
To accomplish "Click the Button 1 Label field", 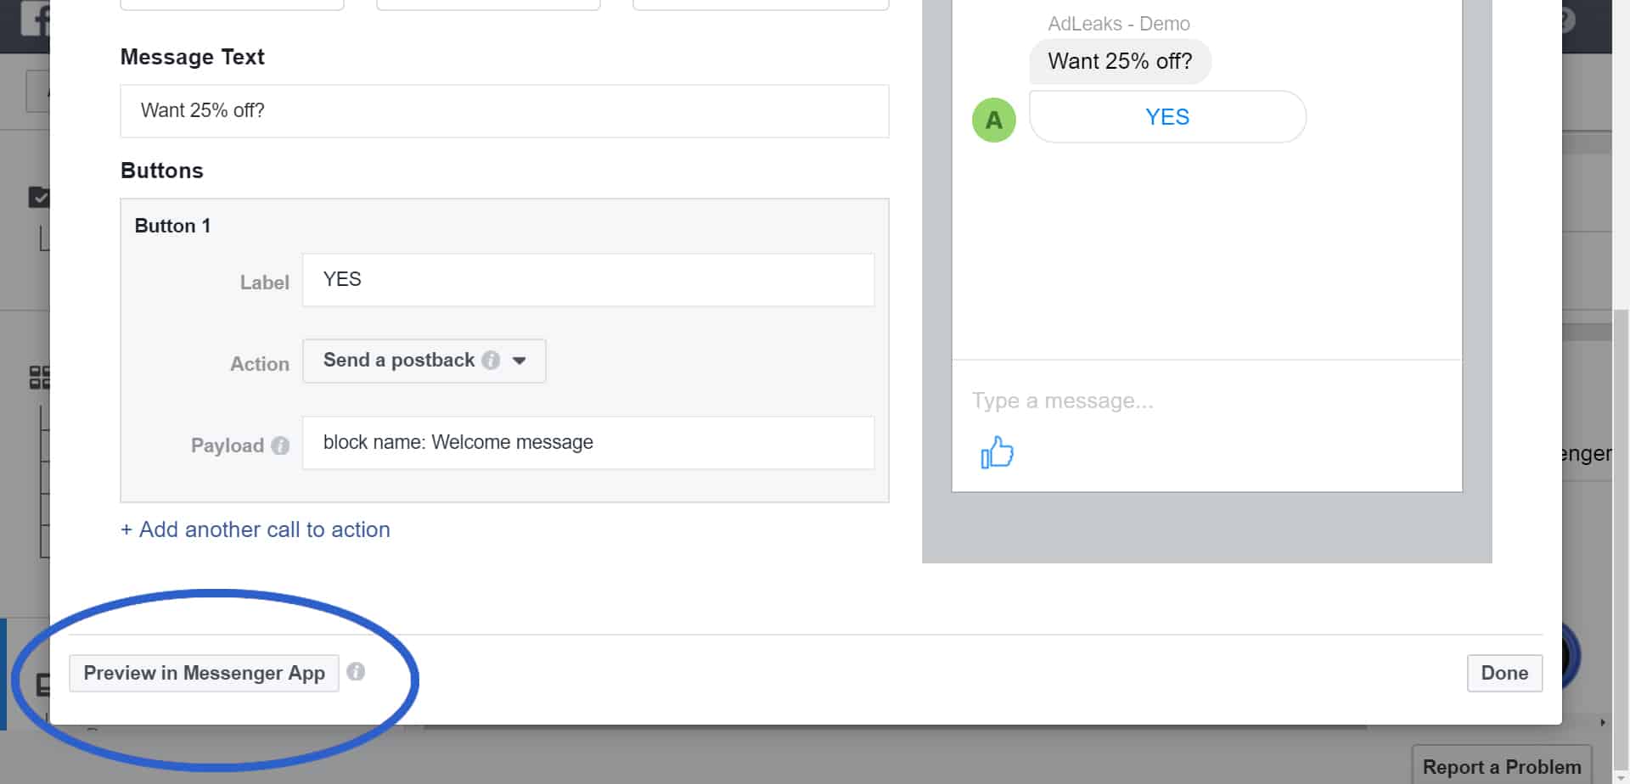I will point(588,280).
